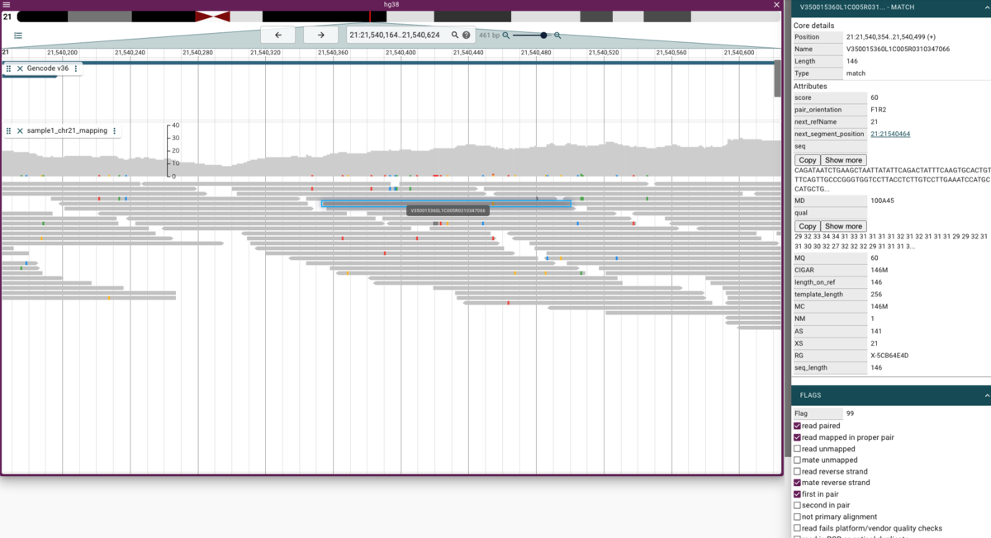The height and width of the screenshot is (538, 991).
Task: Check the mate unmapped flag
Action: tap(797, 460)
